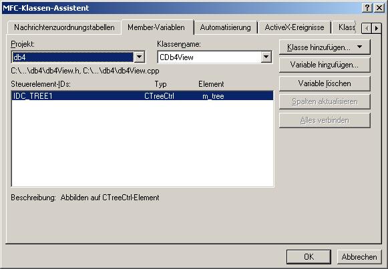388x269 pixels.
Task: Close the MFC-Klassen-Assistent dialog
Action: tap(379, 7)
